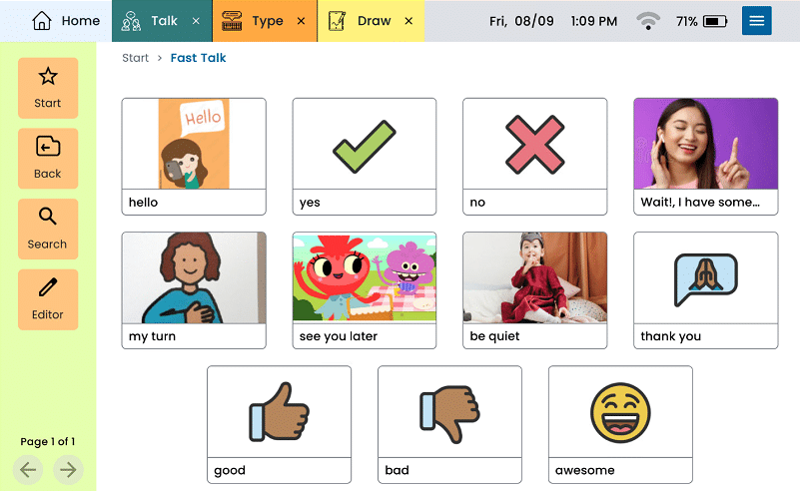Viewport: 800px width, 491px height.
Task: Go to the Home tab
Action: tap(66, 21)
